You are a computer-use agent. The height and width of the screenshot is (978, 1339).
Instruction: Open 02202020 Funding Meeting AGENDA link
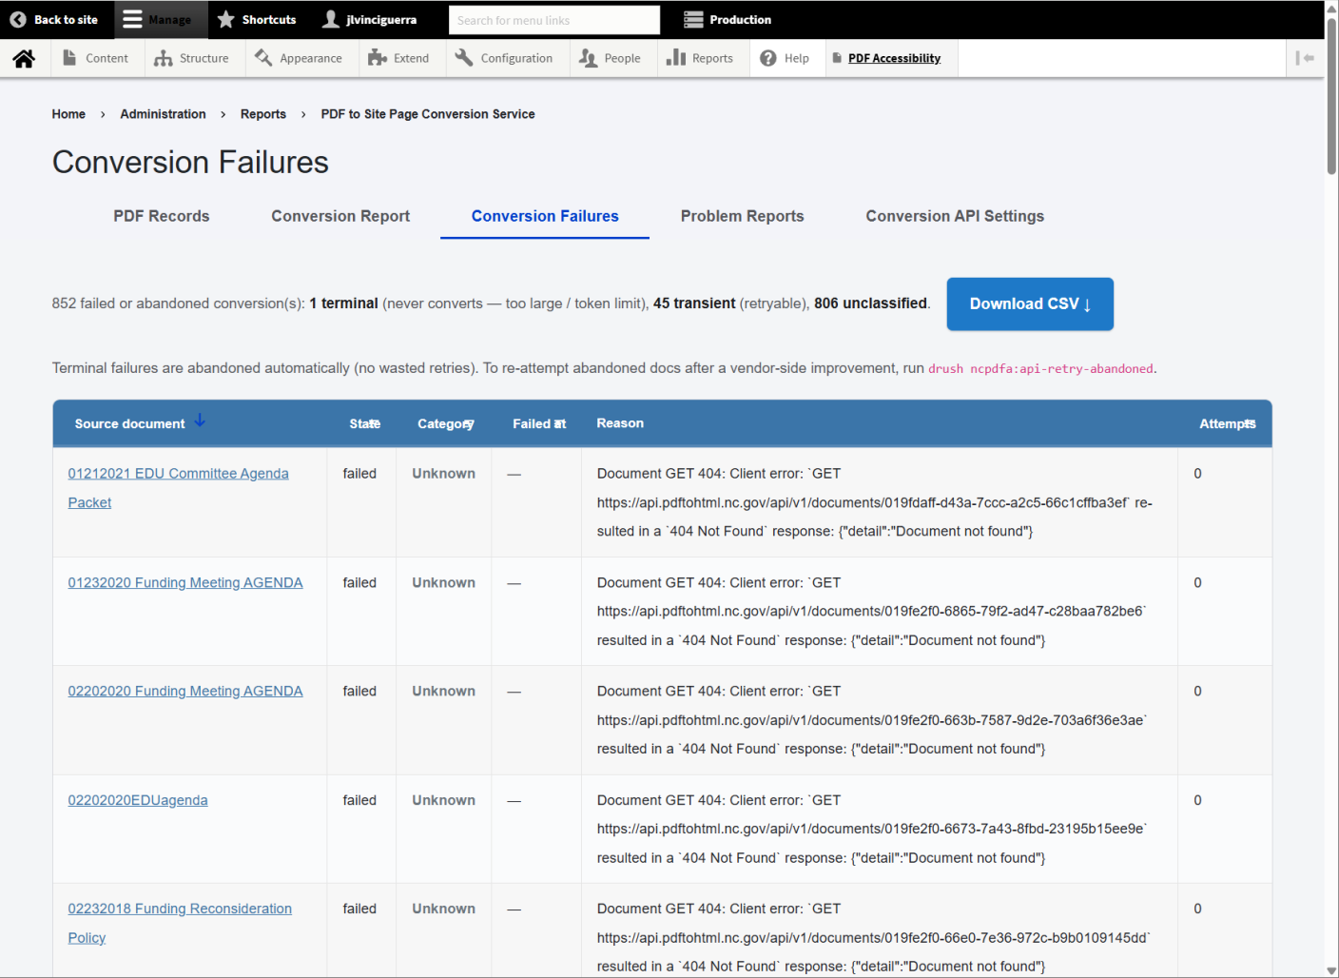pyautogui.click(x=185, y=692)
